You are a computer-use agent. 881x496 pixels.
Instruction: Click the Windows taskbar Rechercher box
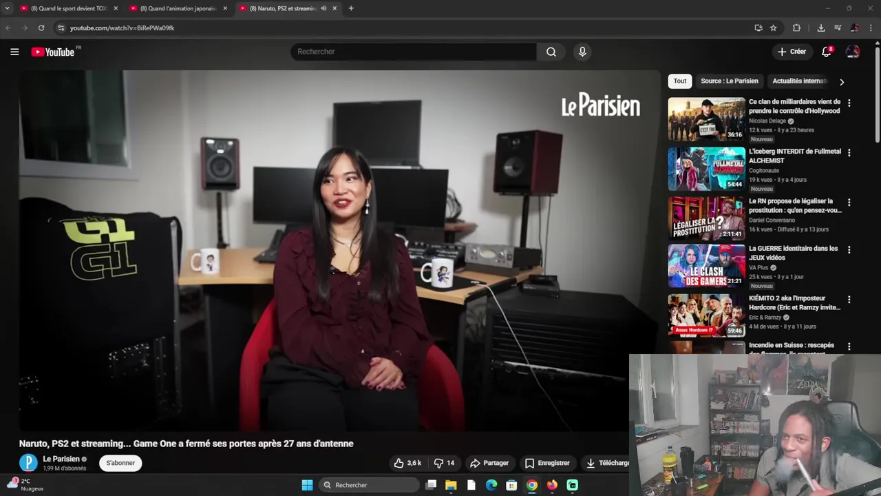(x=370, y=485)
